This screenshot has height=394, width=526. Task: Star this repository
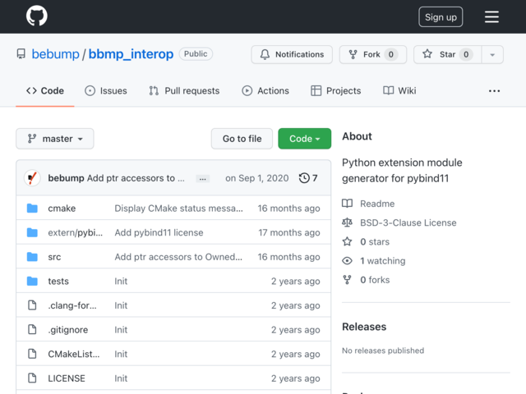pyautogui.click(x=447, y=54)
